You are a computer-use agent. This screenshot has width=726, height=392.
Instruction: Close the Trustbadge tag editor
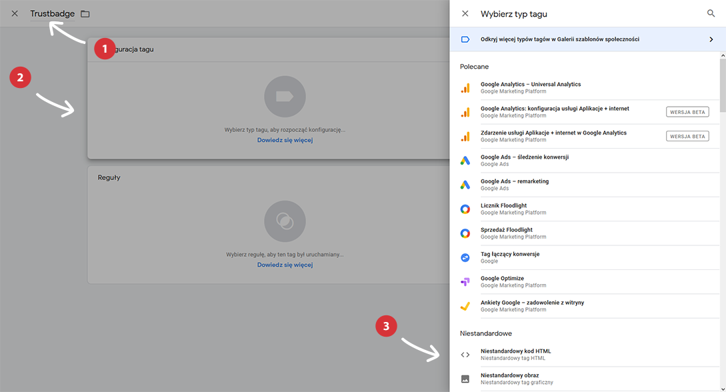coord(15,13)
